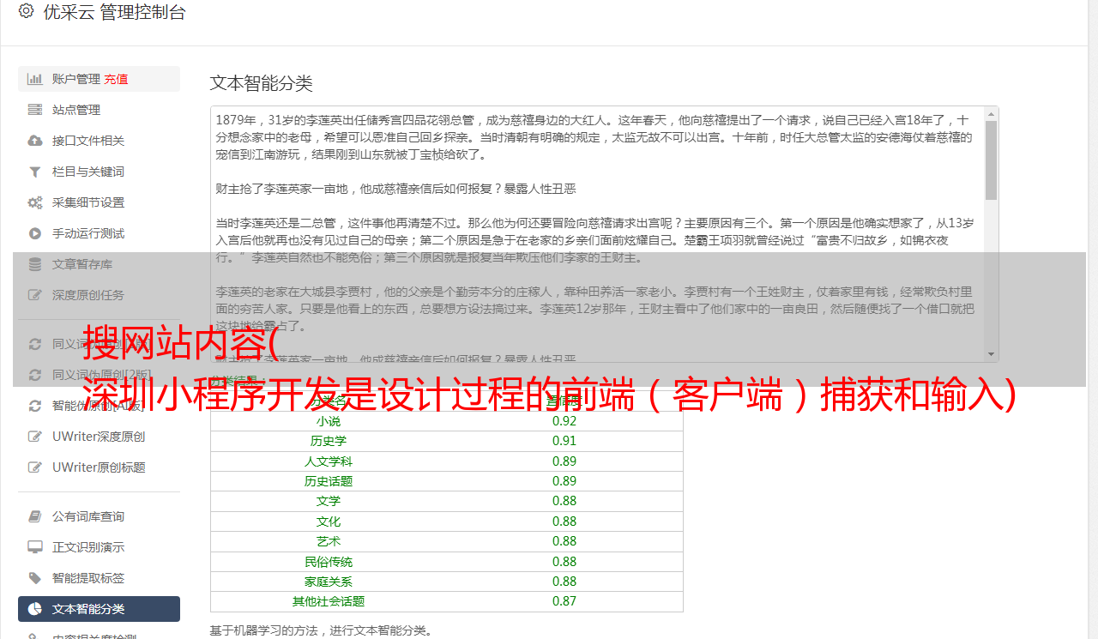Click the text area scrollbar thumb
Image resolution: width=1098 pixels, height=639 pixels.
coord(991,160)
